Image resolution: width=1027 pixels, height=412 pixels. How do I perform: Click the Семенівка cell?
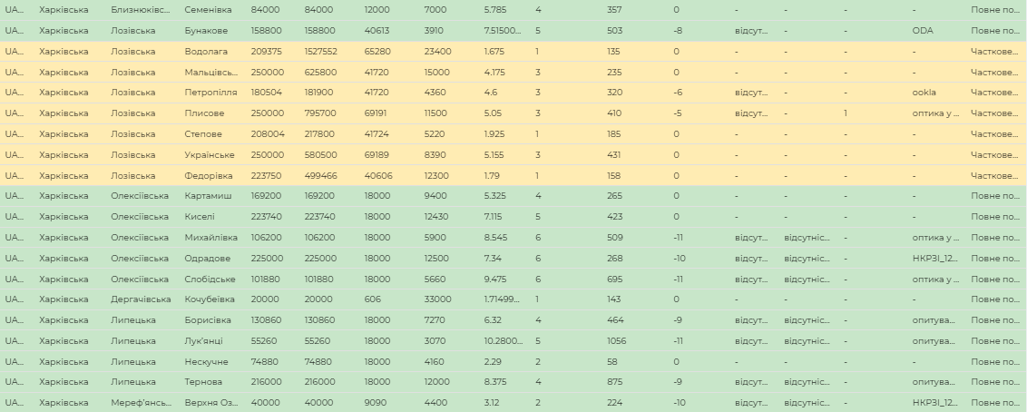pyautogui.click(x=208, y=9)
